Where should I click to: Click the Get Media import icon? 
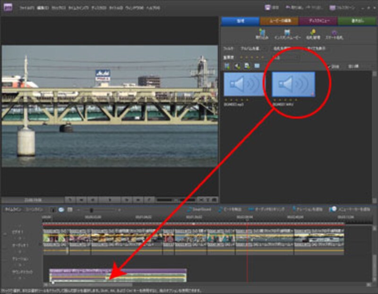point(262,32)
